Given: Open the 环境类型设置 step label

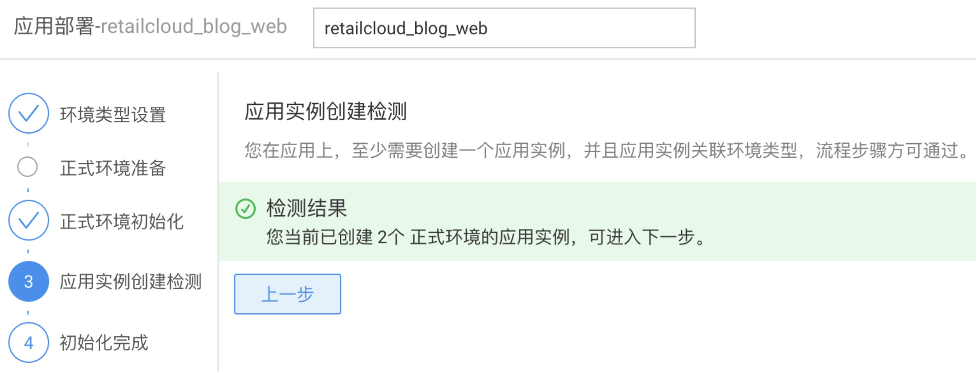Looking at the screenshot, I should (x=113, y=115).
